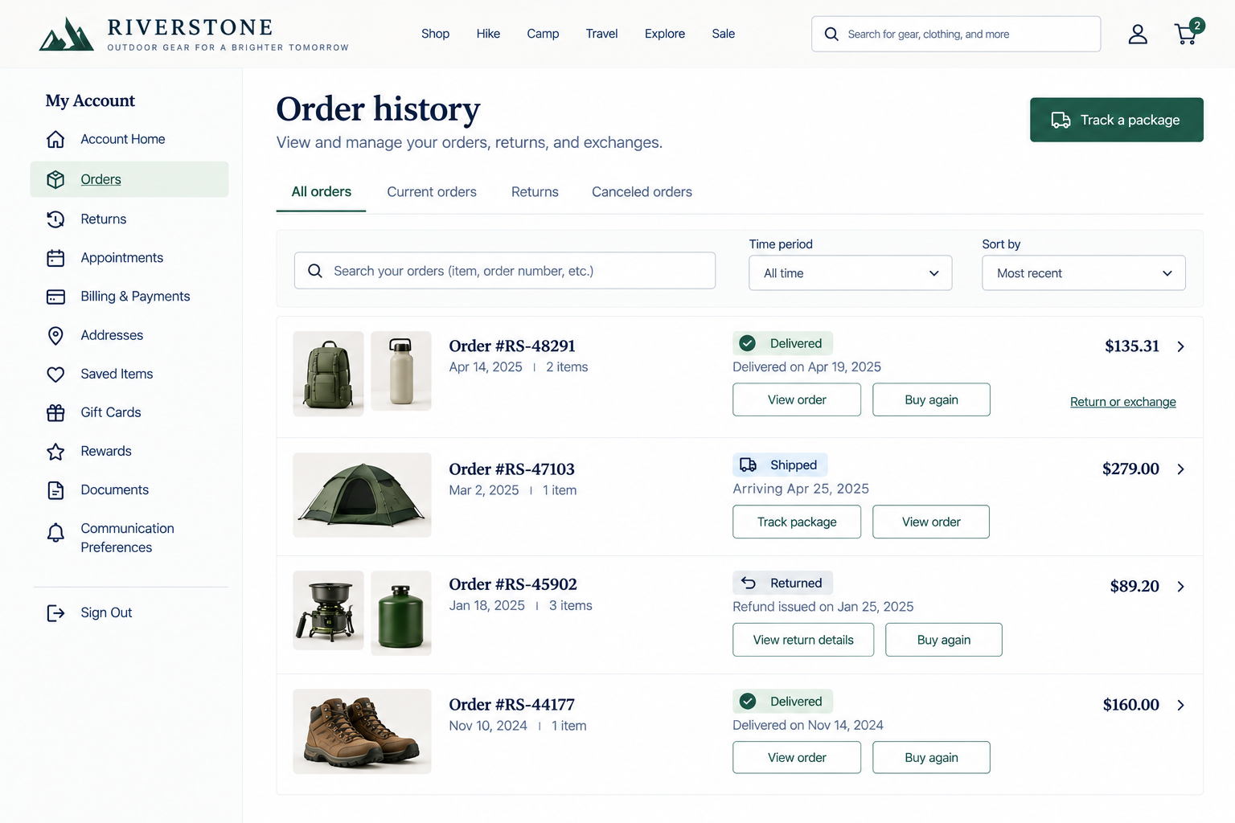Click the Track a package button
Screen dimensions: 1235x823
click(1116, 120)
